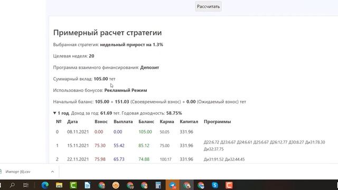Click strategy text недельный прирост на 1.3%

[x=132, y=44]
